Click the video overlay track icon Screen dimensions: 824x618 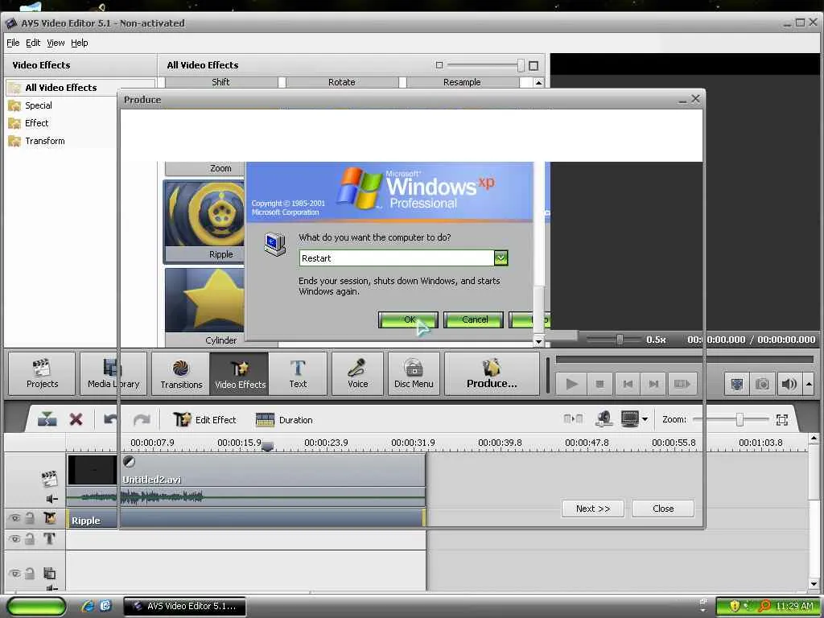tap(49, 573)
